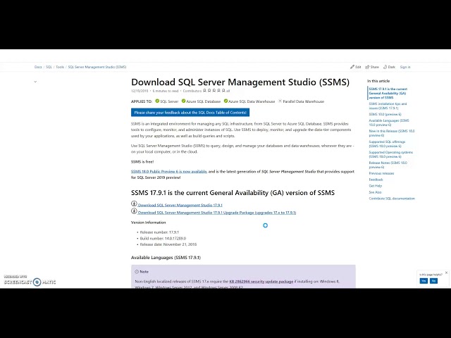Answer No to the page helpful prompt

point(433,281)
